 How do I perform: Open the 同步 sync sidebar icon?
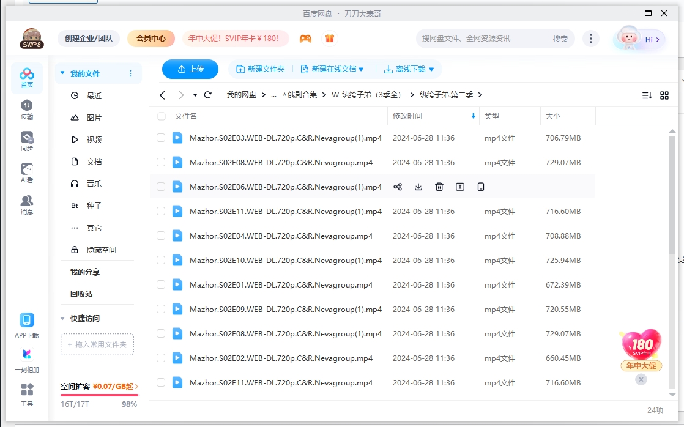click(26, 141)
